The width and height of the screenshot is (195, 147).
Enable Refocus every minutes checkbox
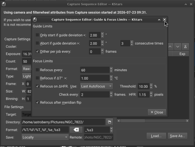[37, 70]
